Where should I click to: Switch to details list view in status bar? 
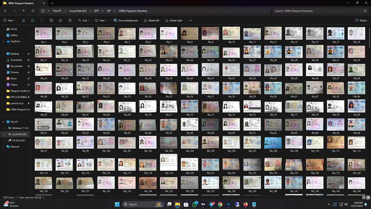(x=364, y=197)
